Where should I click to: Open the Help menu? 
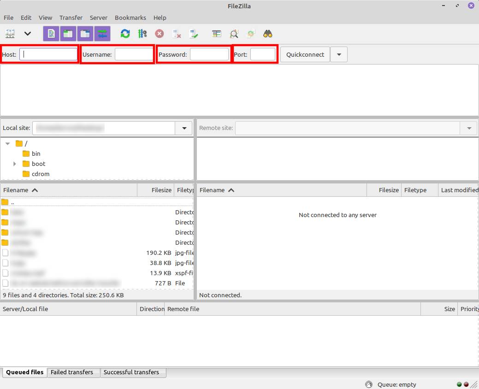(160, 18)
